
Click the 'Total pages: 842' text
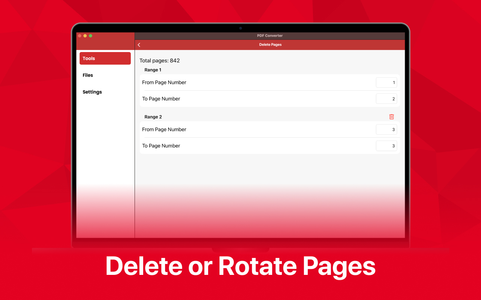[160, 60]
